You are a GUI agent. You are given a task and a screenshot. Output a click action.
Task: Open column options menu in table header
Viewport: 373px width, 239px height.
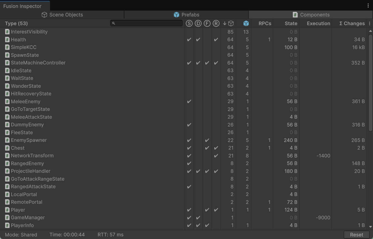point(369,24)
